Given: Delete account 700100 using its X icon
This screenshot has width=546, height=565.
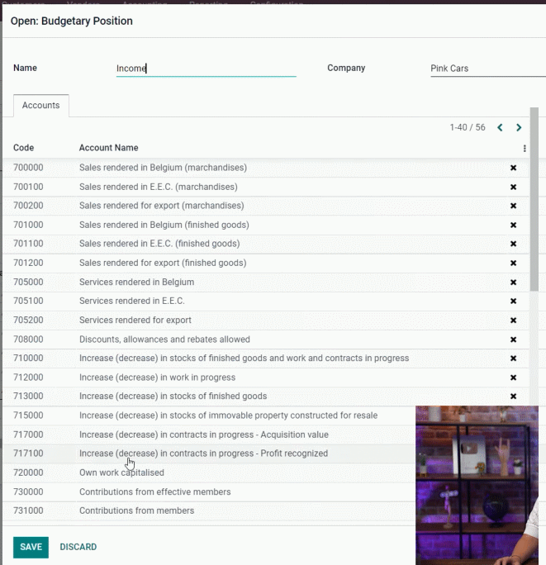Looking at the screenshot, I should tap(513, 187).
